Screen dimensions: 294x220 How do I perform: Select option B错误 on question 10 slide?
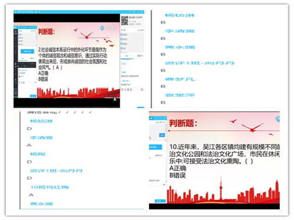point(177,175)
